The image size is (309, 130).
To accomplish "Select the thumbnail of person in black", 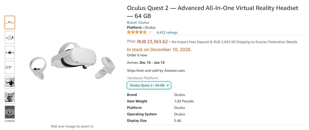I will (10, 82).
